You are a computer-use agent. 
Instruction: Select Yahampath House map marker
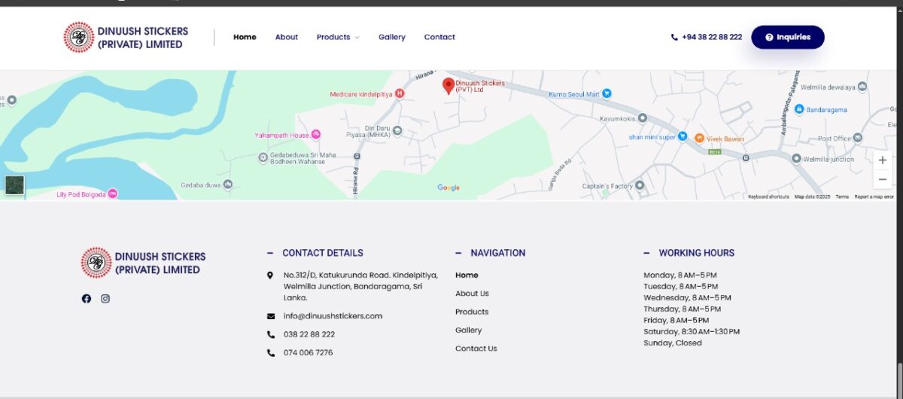coord(316,134)
